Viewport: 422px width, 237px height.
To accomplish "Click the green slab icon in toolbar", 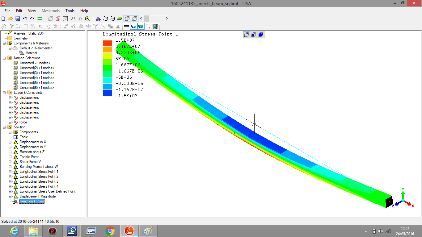I will pos(120,19).
